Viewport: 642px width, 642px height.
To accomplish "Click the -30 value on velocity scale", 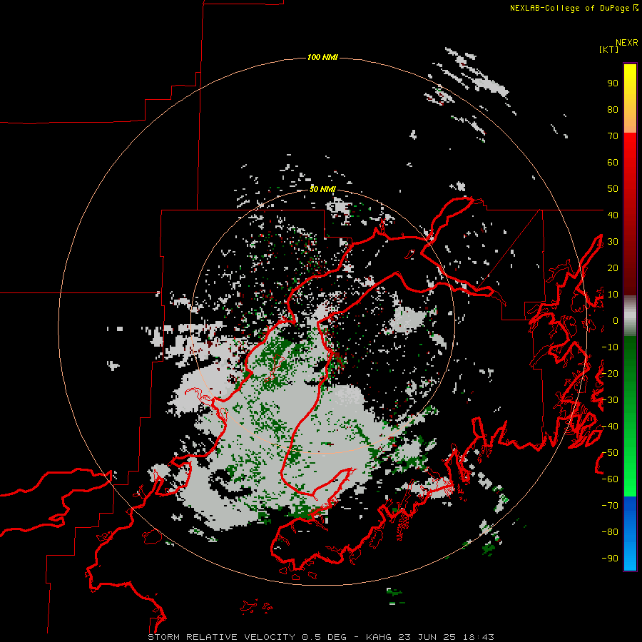I will 610,400.
